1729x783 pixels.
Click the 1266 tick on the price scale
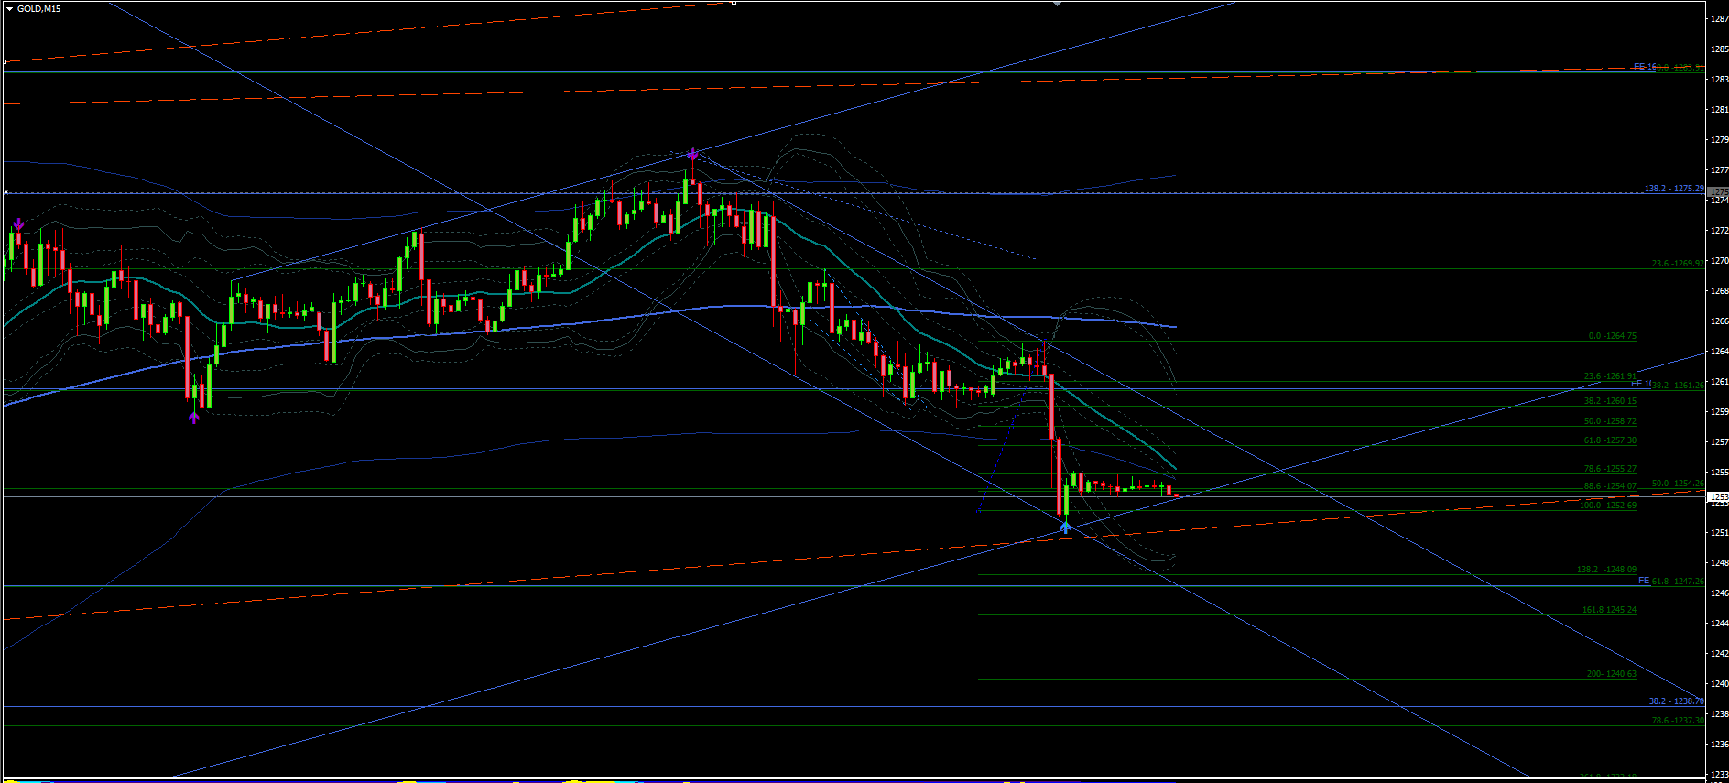tap(1719, 321)
